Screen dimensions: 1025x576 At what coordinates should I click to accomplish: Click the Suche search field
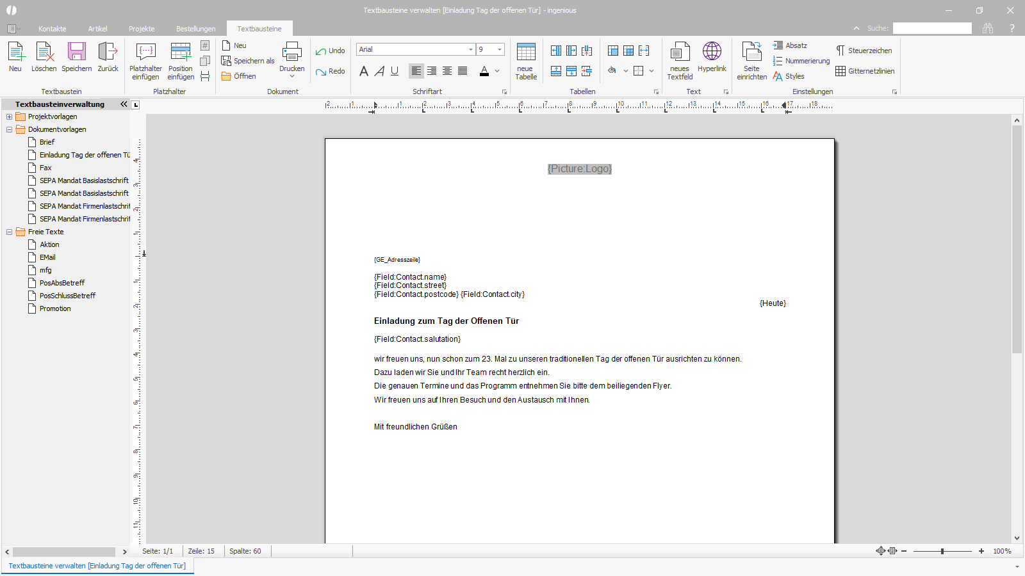click(x=932, y=28)
